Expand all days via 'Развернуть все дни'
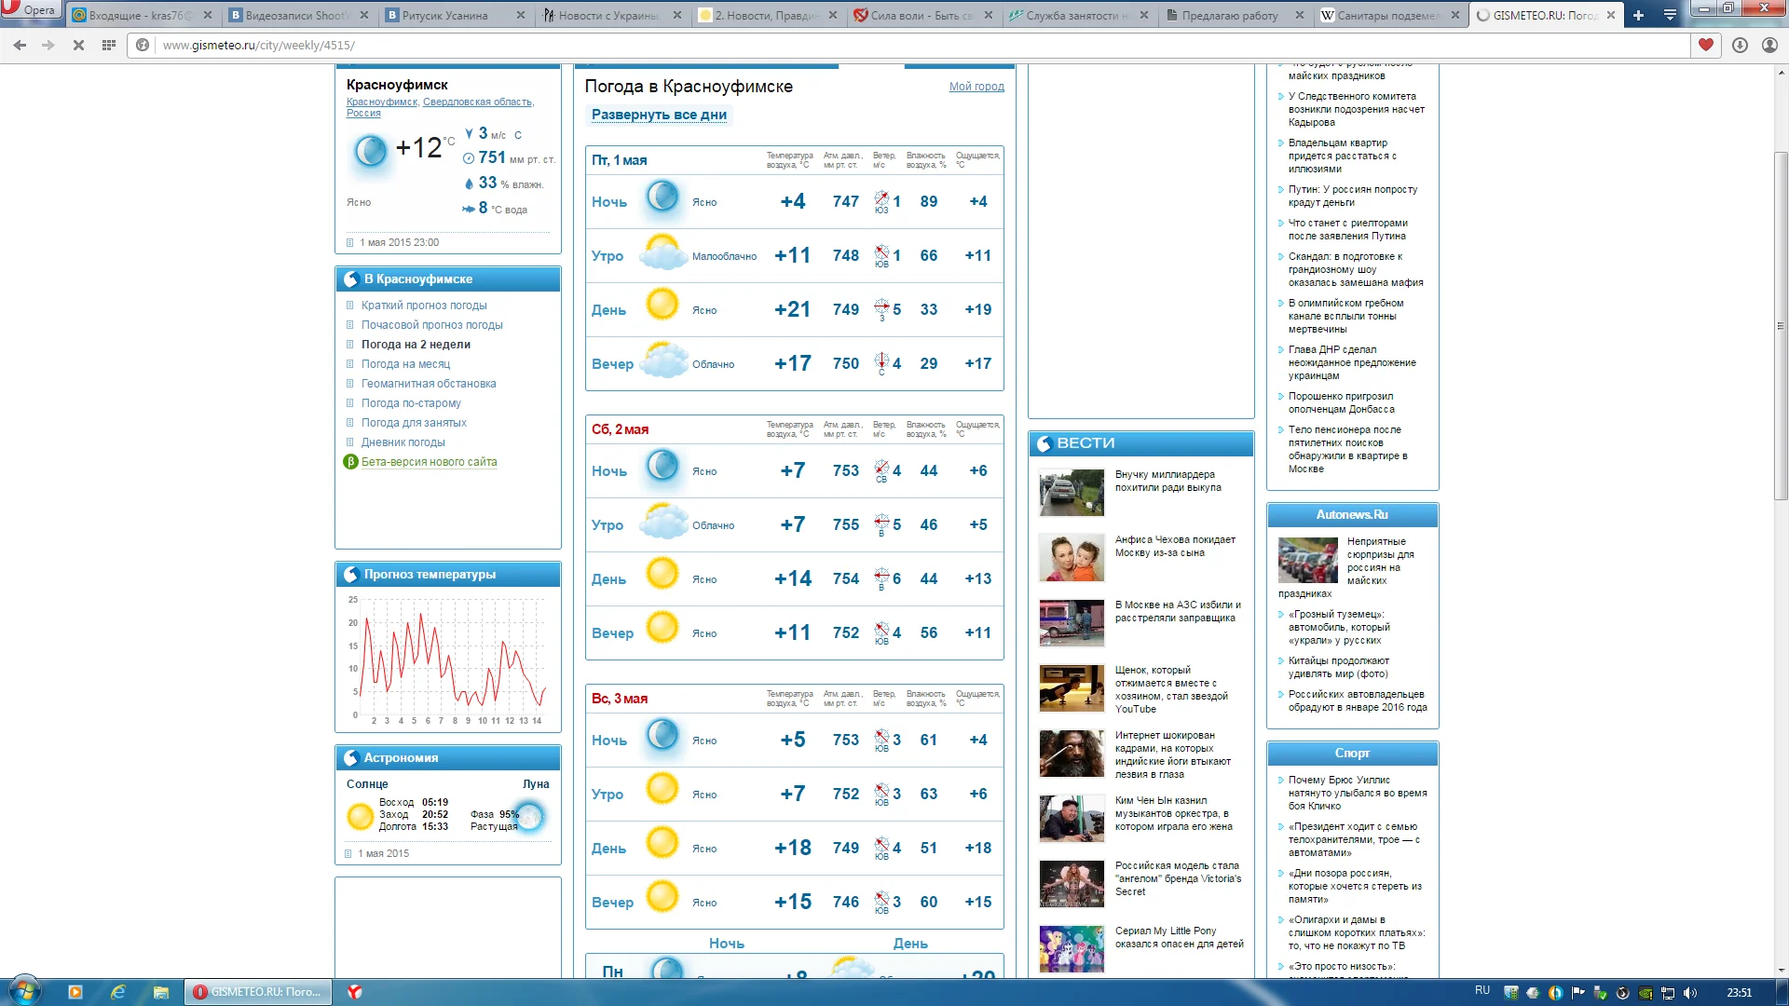 659,115
